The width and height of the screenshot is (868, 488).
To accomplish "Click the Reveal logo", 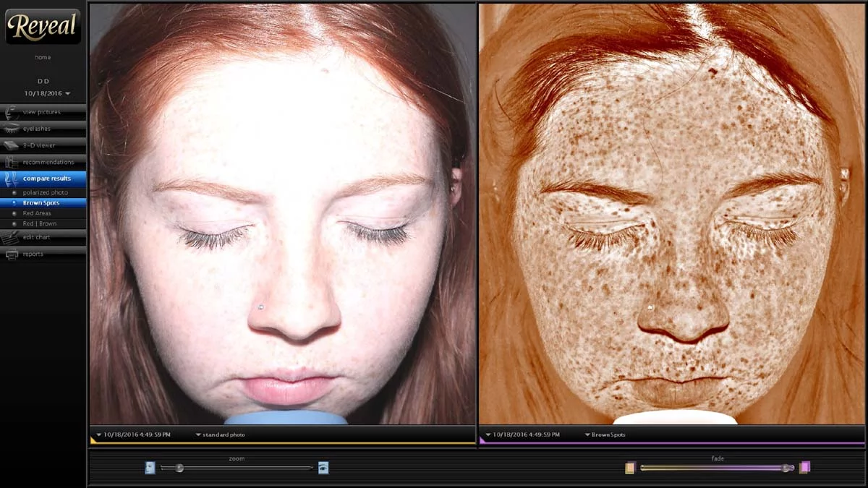I will point(43,26).
